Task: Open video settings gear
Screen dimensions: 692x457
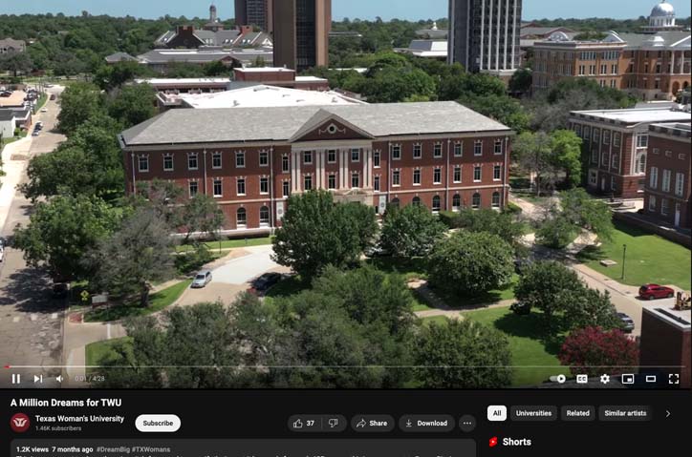Action: [x=605, y=379]
